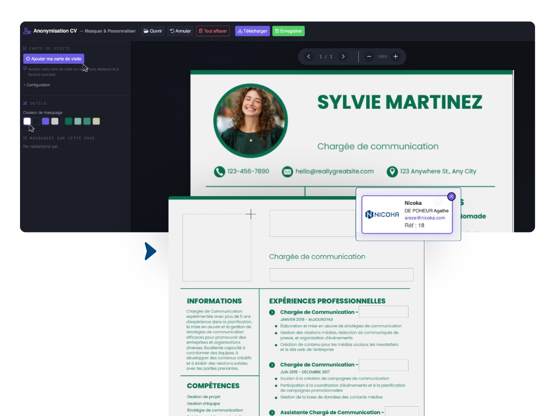This screenshot has height=416, width=555.
Task: Click the areze@nicoka.com email link
Action: (424, 218)
